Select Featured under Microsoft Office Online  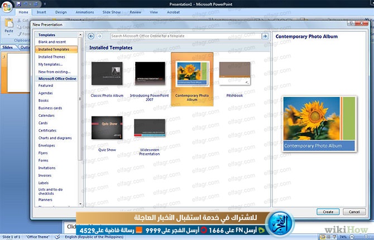pyautogui.click(x=46, y=86)
